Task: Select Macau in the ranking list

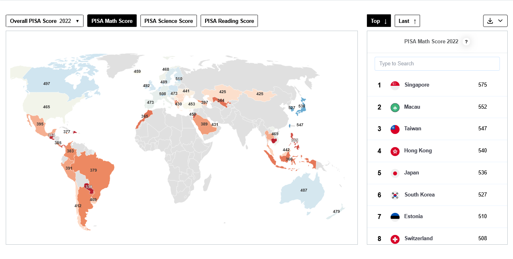Action: tap(437, 107)
